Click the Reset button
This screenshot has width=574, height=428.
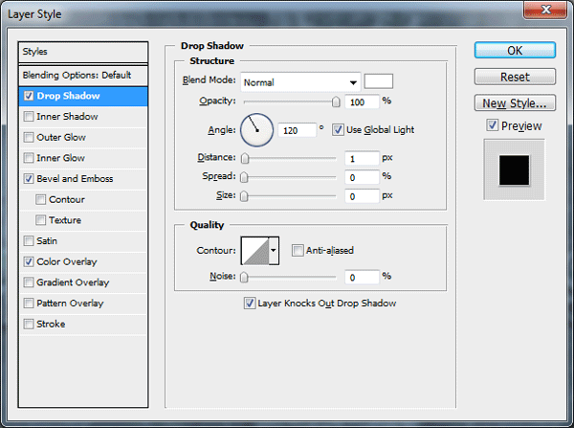515,77
